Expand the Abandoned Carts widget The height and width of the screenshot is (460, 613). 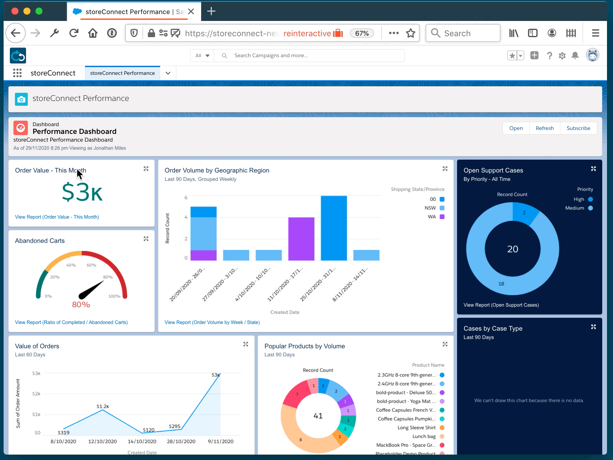146,239
